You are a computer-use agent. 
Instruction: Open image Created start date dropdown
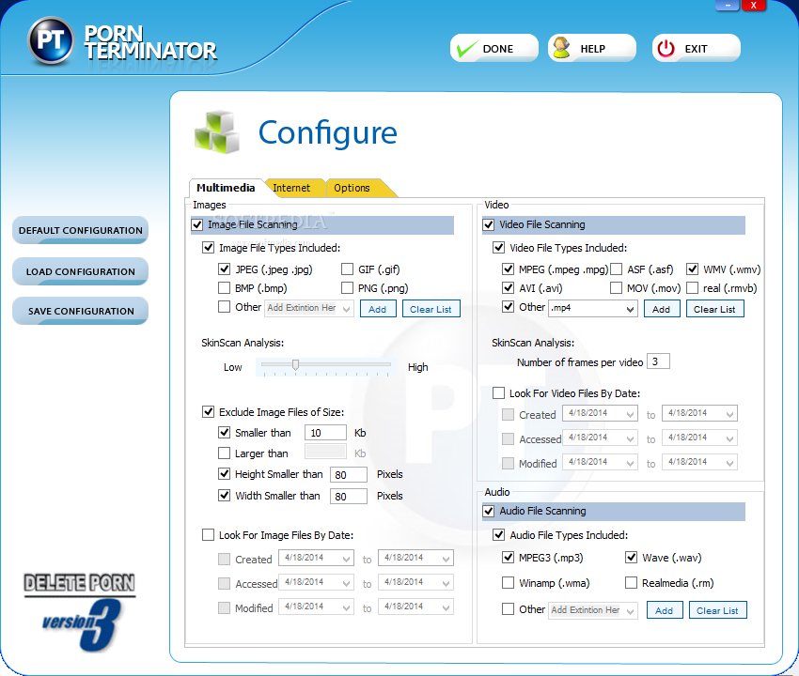347,559
